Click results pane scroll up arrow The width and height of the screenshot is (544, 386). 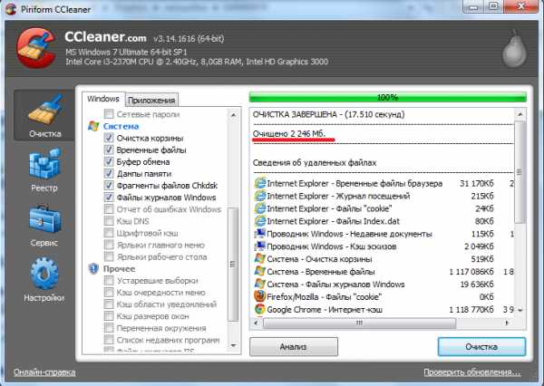(x=520, y=114)
